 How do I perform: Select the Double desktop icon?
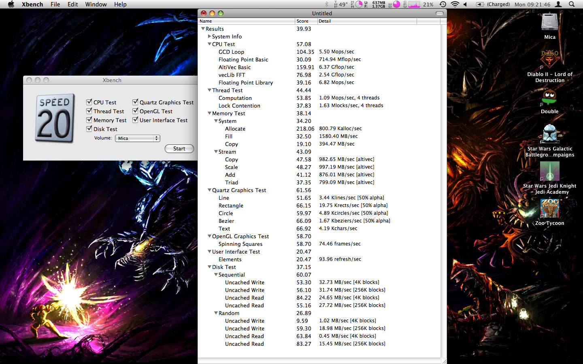pyautogui.click(x=549, y=97)
